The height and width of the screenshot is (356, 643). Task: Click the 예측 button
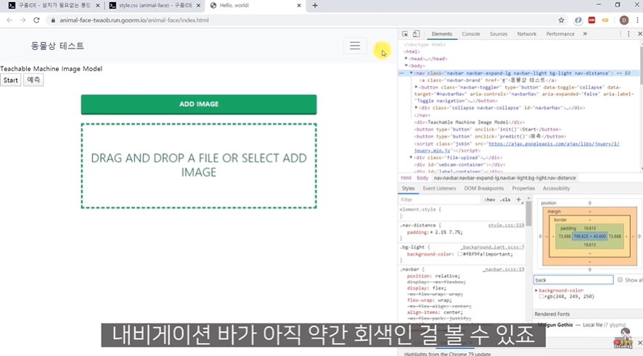pos(33,80)
